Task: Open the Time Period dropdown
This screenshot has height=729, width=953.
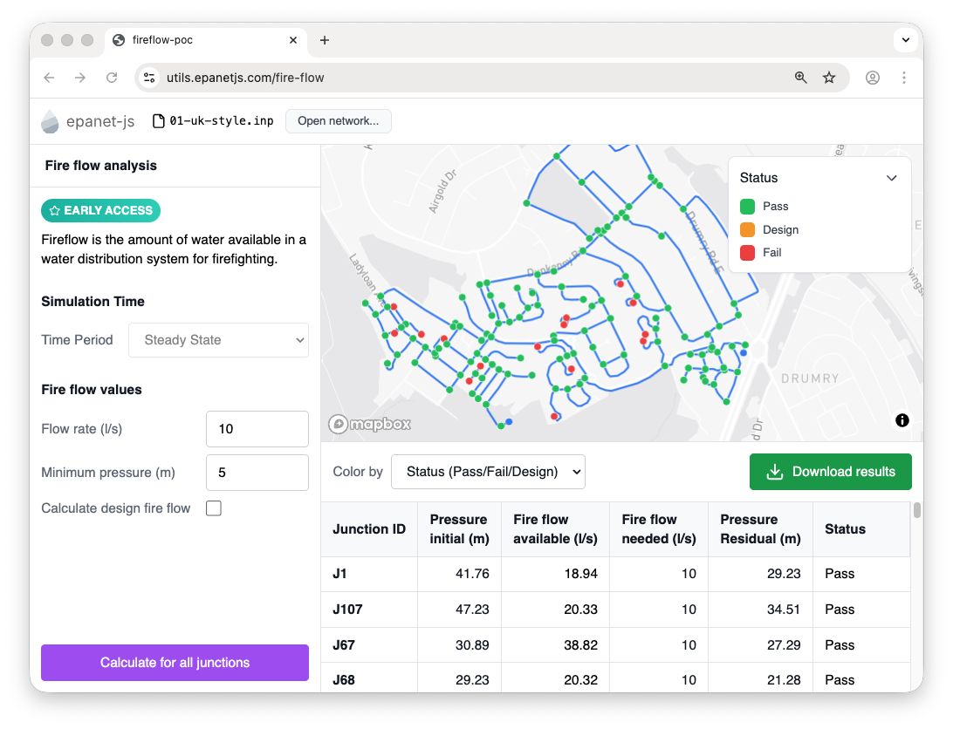Action: point(218,340)
